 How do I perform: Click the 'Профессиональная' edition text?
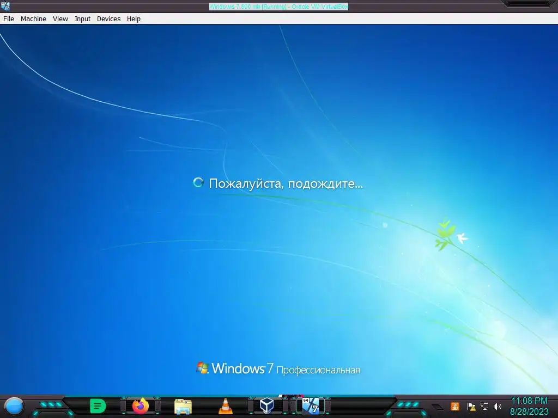tap(318, 370)
